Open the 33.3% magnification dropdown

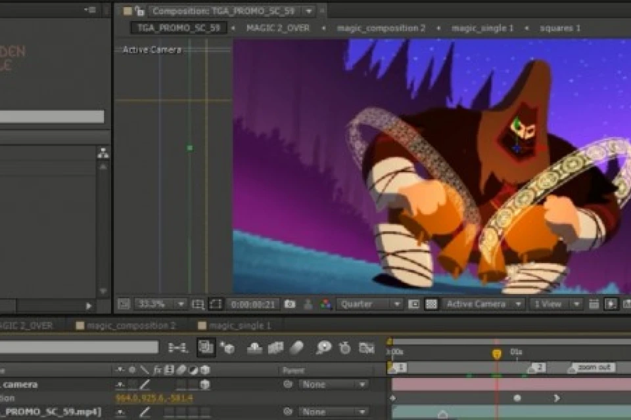coord(161,304)
